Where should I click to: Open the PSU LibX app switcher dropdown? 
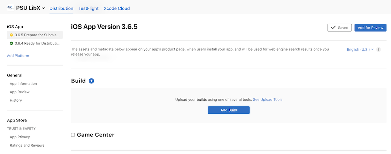(30, 8)
